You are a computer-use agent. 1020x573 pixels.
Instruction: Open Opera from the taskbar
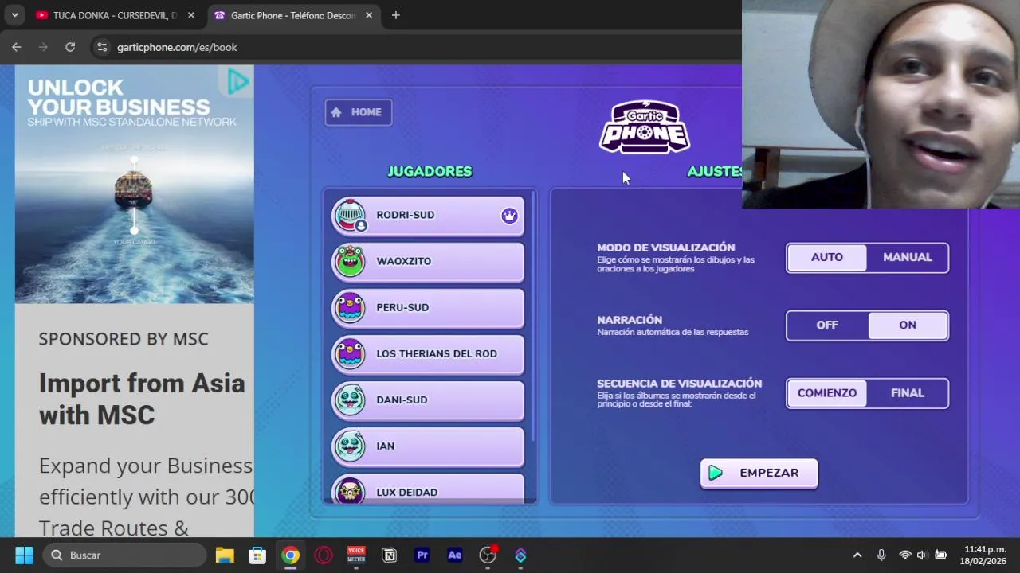coord(324,555)
